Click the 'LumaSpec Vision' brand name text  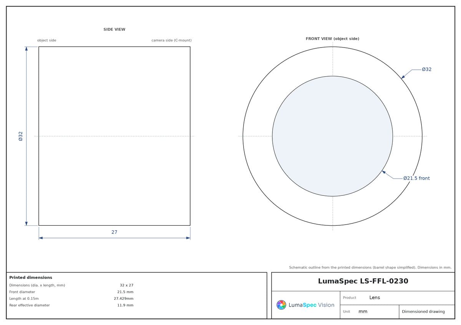(311, 305)
